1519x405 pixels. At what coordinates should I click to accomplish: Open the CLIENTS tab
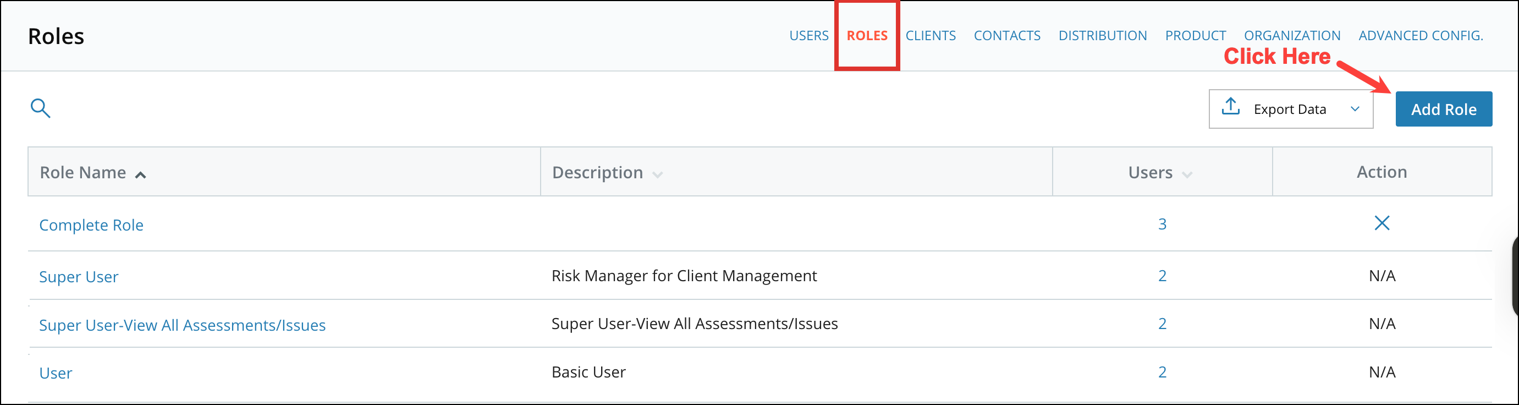931,36
